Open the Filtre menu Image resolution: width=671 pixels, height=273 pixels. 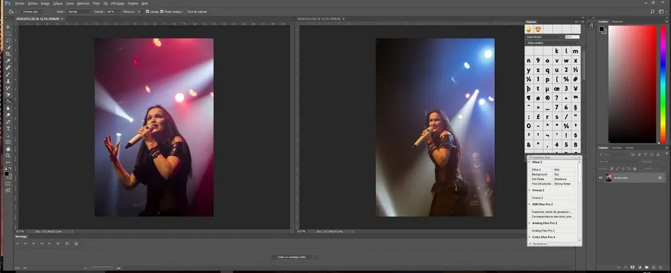pos(96,3)
